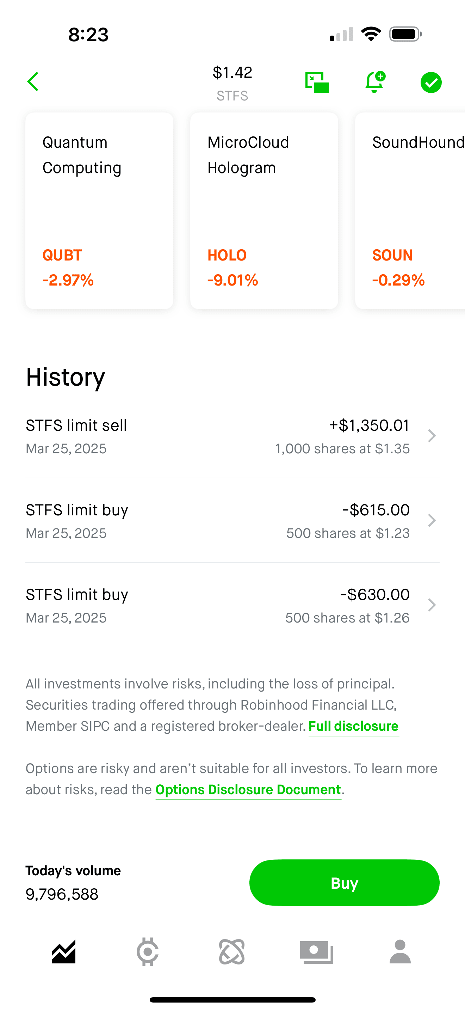This screenshot has height=1011, width=465.
Task: Expand the $630.00 limit buy chevron
Action: point(432,605)
